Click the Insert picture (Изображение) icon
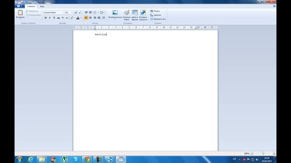291x163 pixels. point(115,13)
